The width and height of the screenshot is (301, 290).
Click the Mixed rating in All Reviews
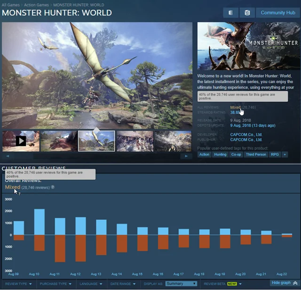(x=235, y=107)
